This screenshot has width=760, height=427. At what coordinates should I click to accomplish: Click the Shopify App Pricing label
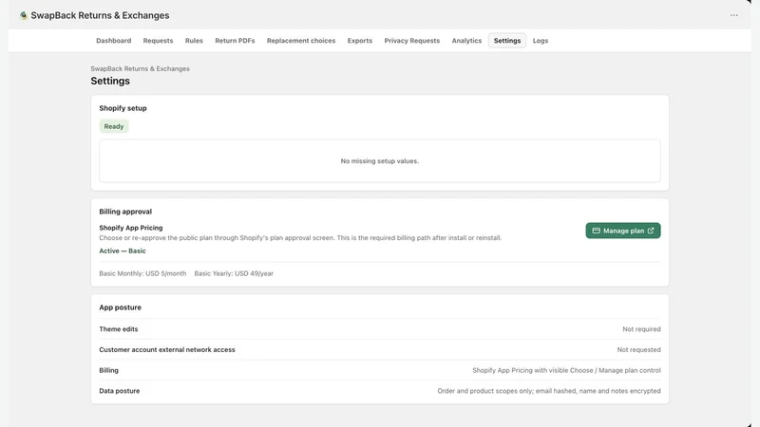tap(131, 228)
